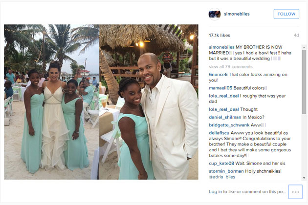This screenshot has height=205, width=308.
Task: Open the right photo with man in suit
Action: tap(149, 102)
